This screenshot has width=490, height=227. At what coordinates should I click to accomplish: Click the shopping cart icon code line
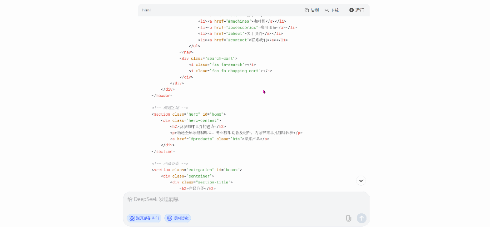click(x=231, y=71)
